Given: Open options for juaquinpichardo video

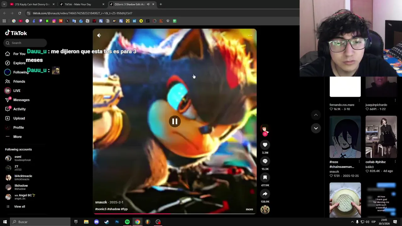Looking at the screenshot, I should (395, 100).
